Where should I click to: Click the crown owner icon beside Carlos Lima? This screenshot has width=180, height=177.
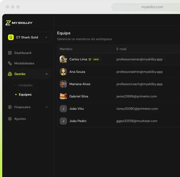click(x=90, y=59)
